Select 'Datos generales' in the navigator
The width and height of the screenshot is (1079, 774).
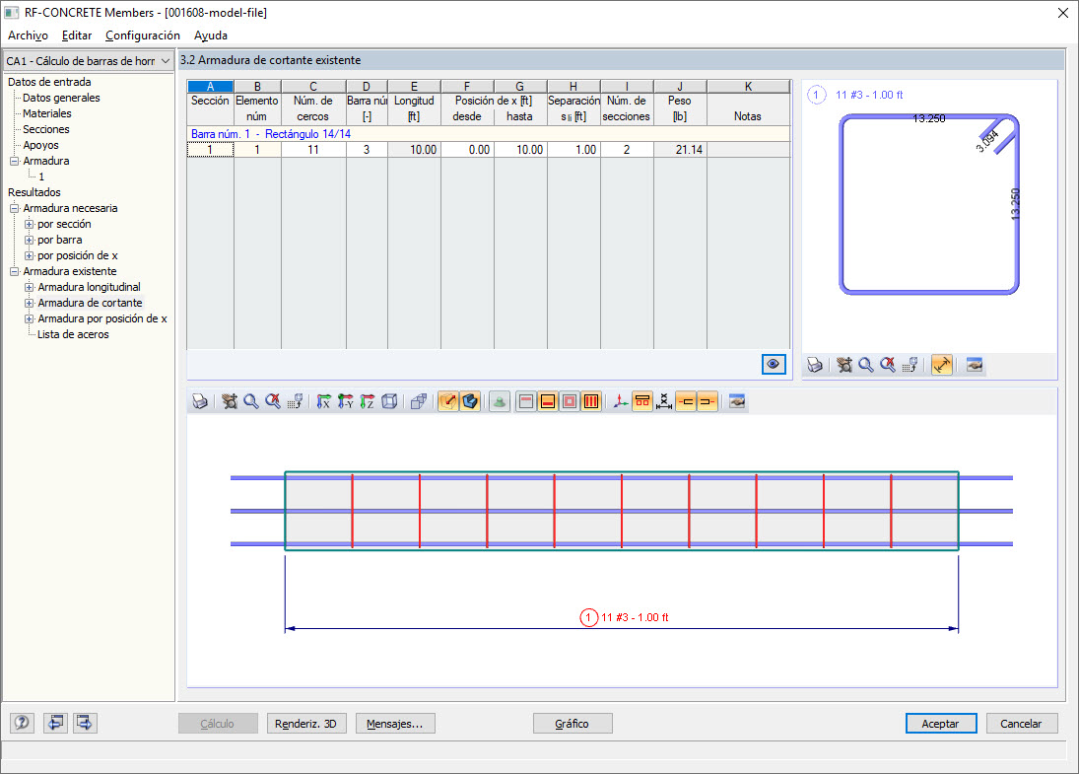[61, 98]
